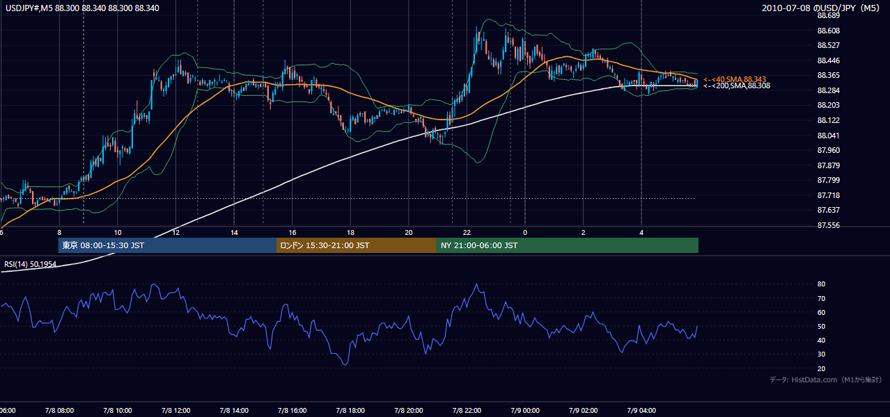Click price axis value 87.960
The height and width of the screenshot is (417, 890).
828,150
